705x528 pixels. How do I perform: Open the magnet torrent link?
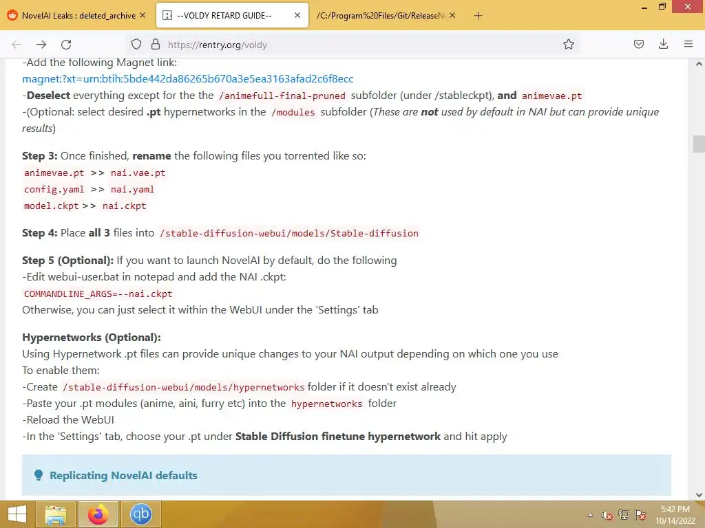click(188, 79)
